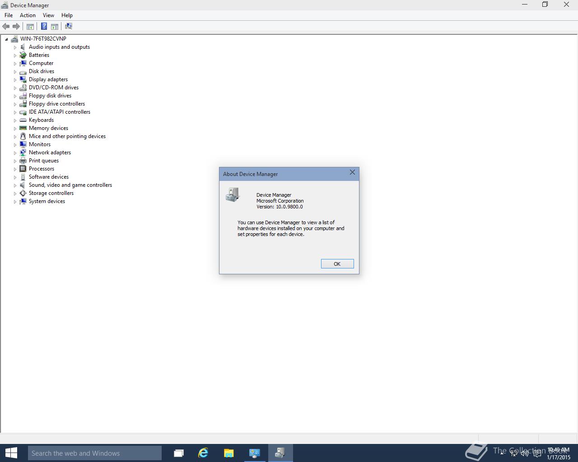This screenshot has height=462, width=578.
Task: Expand Sound, video and game controllers node
Action: tap(15, 185)
